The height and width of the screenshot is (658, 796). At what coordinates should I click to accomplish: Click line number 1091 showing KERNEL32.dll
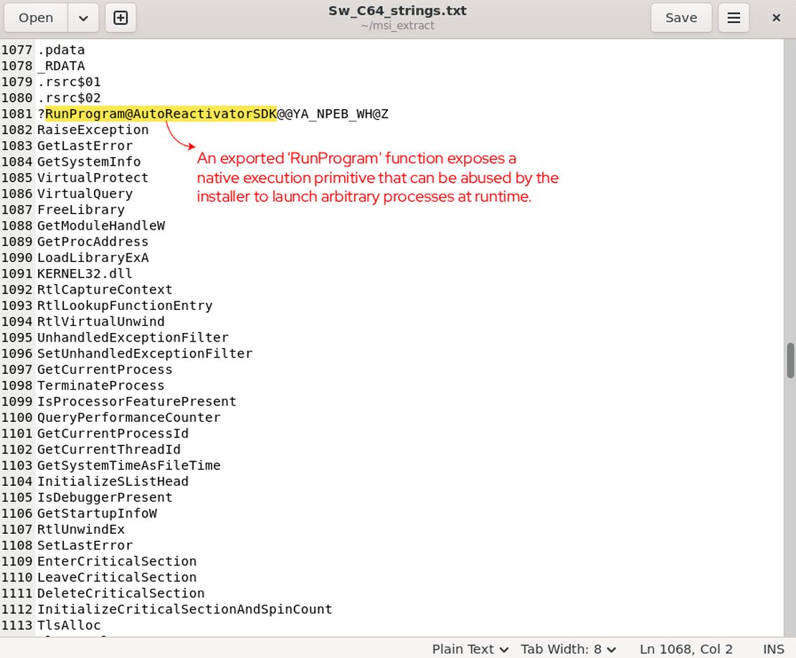(x=17, y=273)
